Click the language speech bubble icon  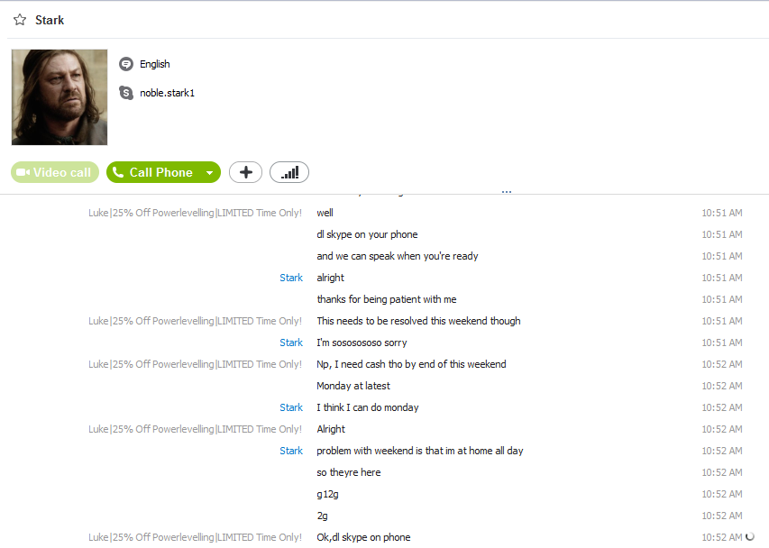pos(126,64)
